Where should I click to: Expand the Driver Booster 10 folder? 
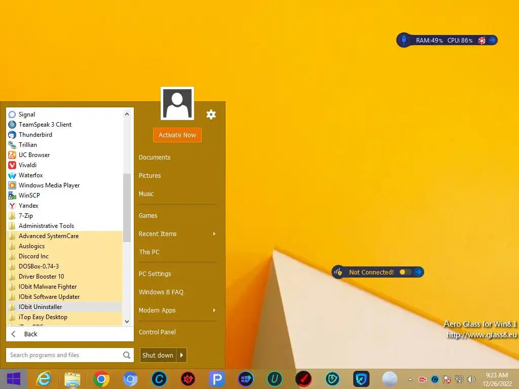coord(64,277)
